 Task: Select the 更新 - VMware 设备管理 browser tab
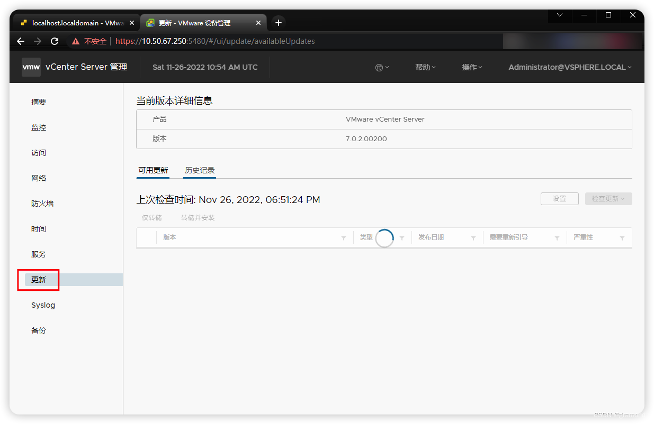click(203, 23)
